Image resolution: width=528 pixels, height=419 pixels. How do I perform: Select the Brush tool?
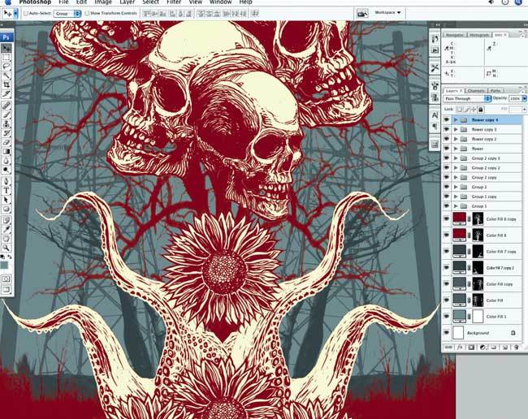coord(6,114)
